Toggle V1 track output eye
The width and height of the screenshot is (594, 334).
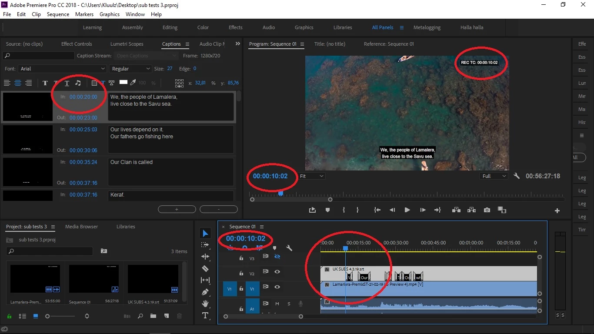coord(277,287)
